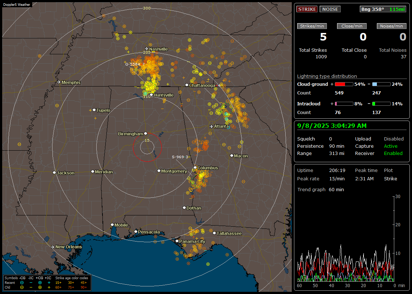Select the Noises/min label button
The width and height of the screenshot is (412, 294).
tap(391, 26)
